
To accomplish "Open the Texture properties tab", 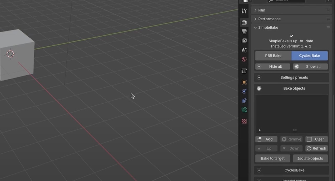I will (244, 121).
